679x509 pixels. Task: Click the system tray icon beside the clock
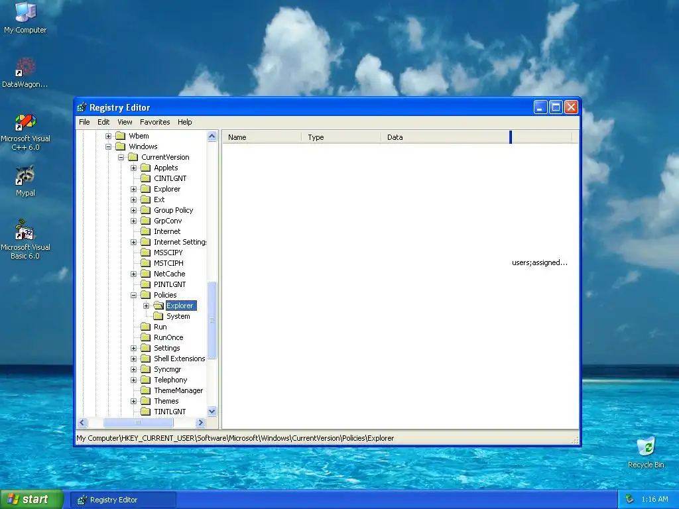(x=630, y=499)
